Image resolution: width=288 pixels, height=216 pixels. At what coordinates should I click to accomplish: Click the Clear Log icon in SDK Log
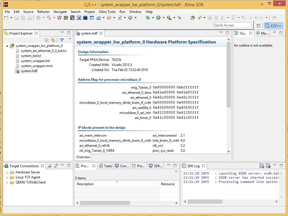262,166
